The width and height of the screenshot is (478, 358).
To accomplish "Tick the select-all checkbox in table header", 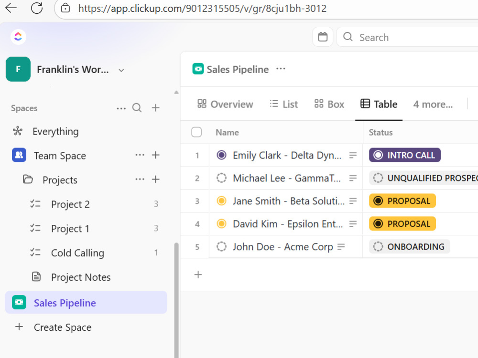I will 196,132.
